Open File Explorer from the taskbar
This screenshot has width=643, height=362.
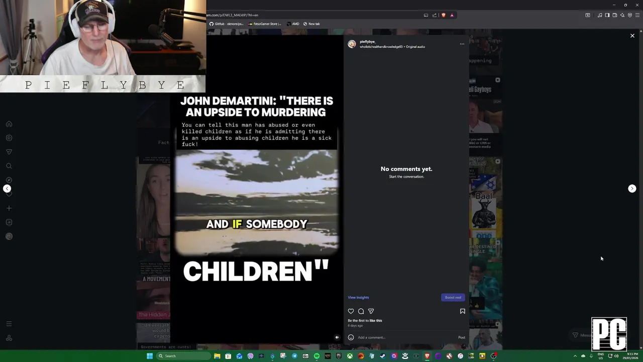pyautogui.click(x=217, y=356)
